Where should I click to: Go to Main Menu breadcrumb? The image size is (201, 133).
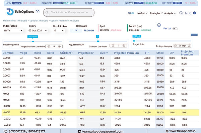(x=9, y=21)
